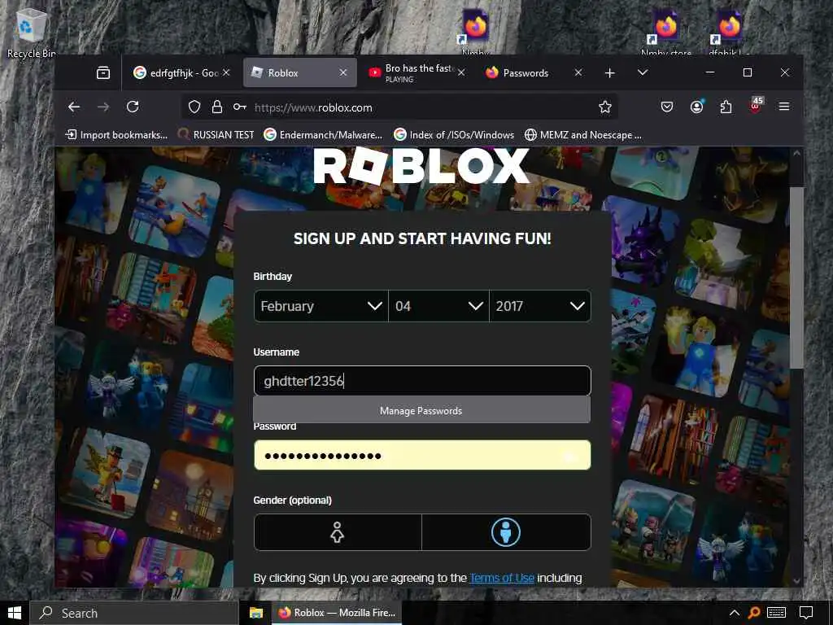833x625 pixels.
Task: Click orange magnifier tray icon
Action: 754,613
